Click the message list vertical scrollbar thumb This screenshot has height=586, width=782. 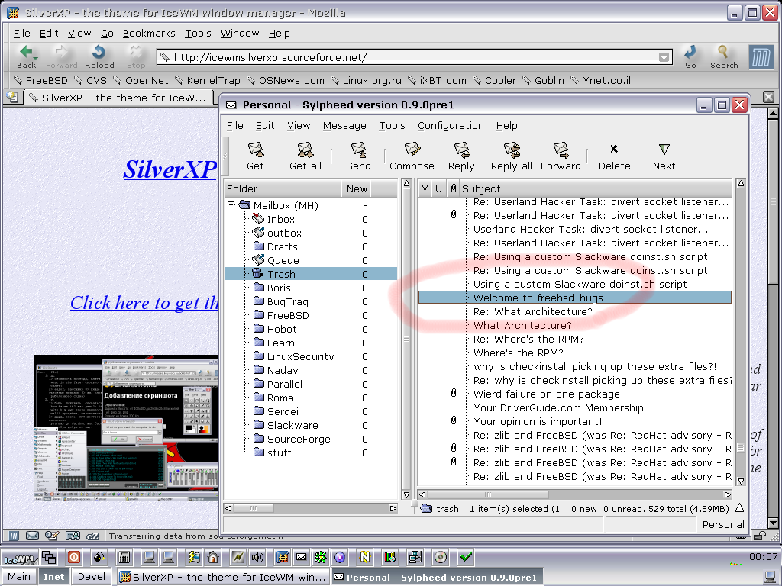(741, 447)
